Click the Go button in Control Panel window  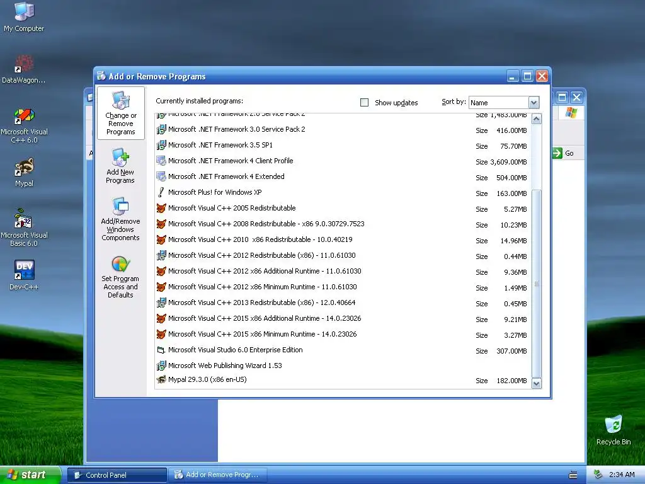(564, 153)
